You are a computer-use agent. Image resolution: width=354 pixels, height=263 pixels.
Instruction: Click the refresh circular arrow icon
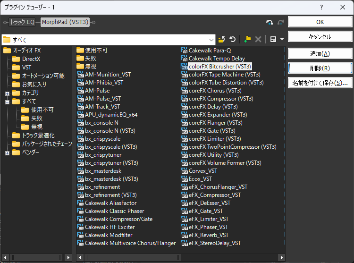click(x=232, y=39)
